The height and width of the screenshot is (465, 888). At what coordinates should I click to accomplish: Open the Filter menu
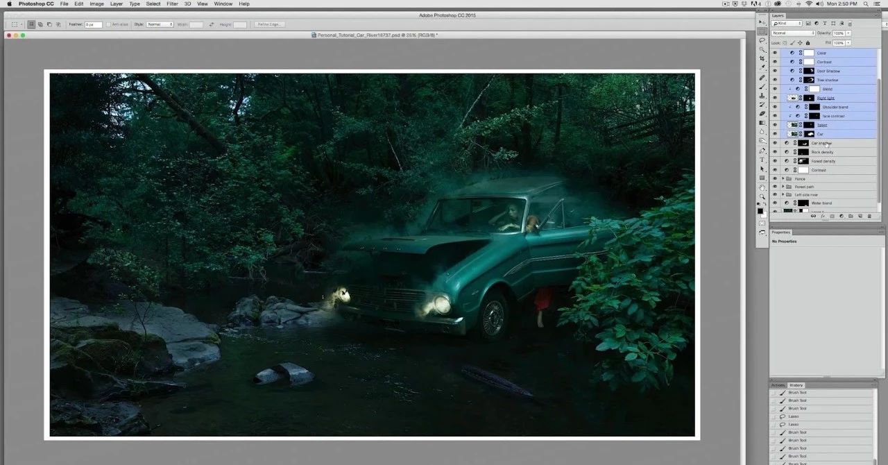(172, 3)
